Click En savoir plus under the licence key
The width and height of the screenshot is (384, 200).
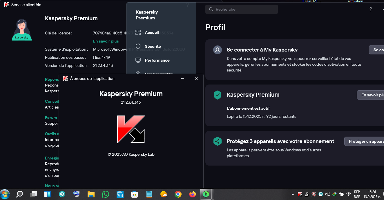coord(106,41)
